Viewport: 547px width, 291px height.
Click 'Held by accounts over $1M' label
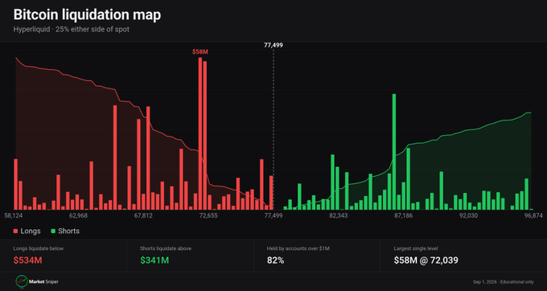[298, 248]
